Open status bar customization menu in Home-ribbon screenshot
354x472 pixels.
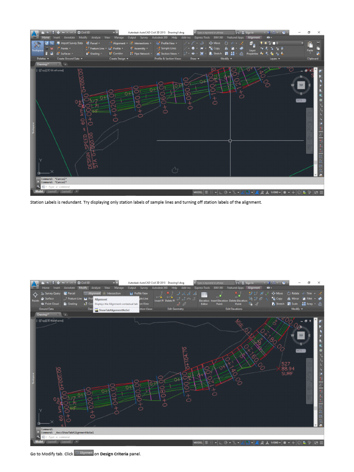321,192
